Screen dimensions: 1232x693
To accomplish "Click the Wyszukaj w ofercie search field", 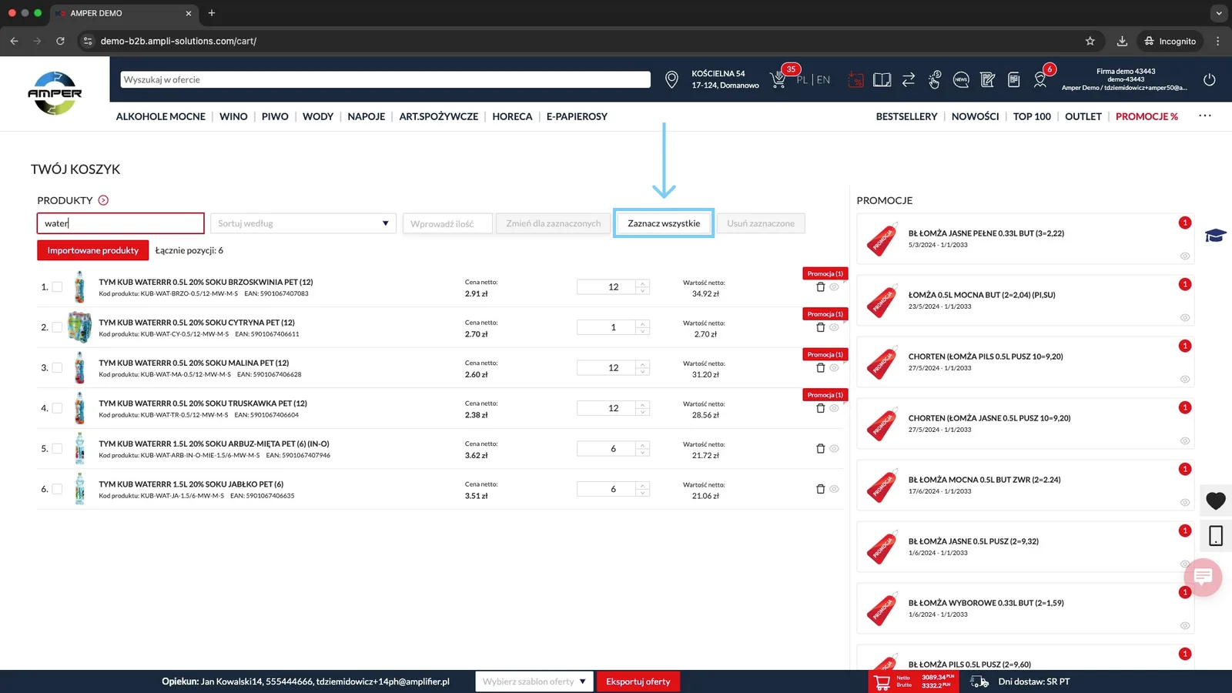I will 386,79.
